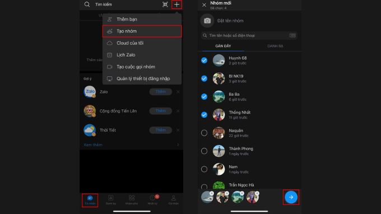Viewport: 381px width, 214px height.
Task: Tap the blue arrow continue button
Action: click(291, 197)
